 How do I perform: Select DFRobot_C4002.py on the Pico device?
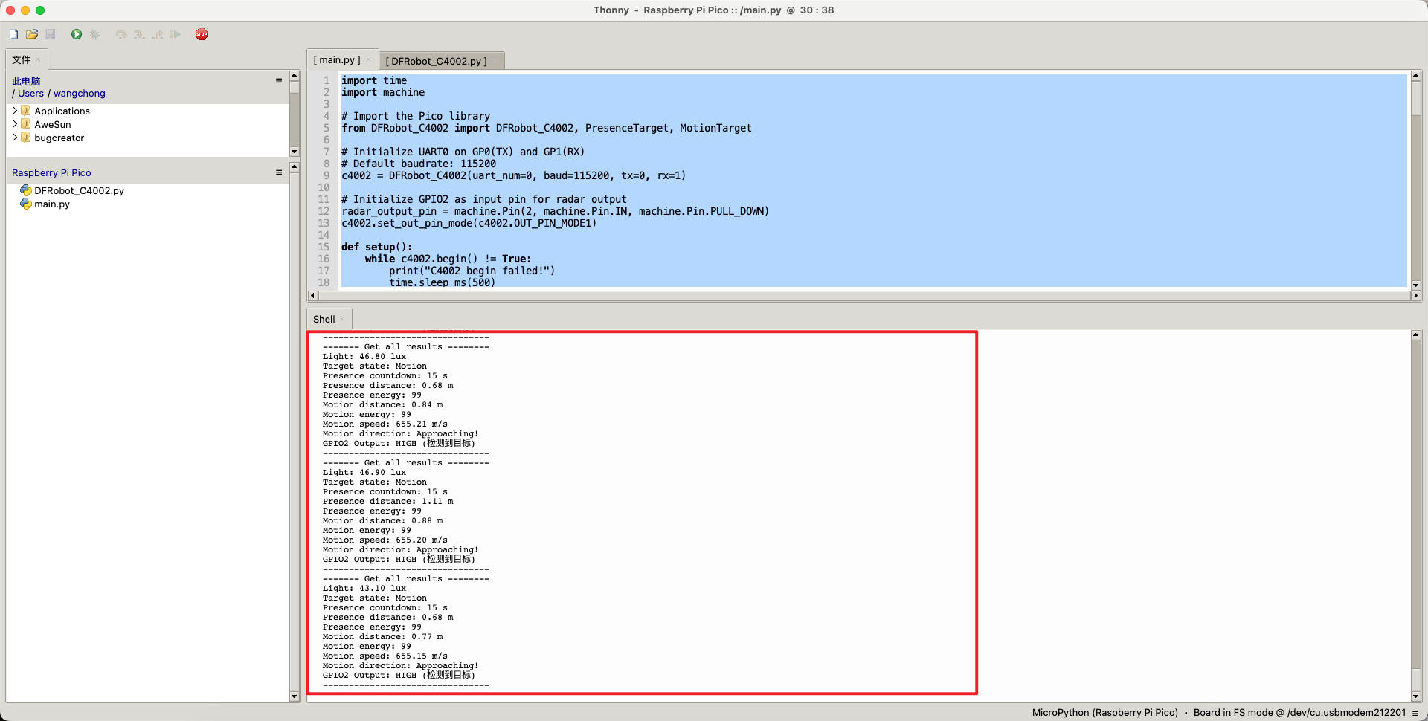pyautogui.click(x=79, y=191)
